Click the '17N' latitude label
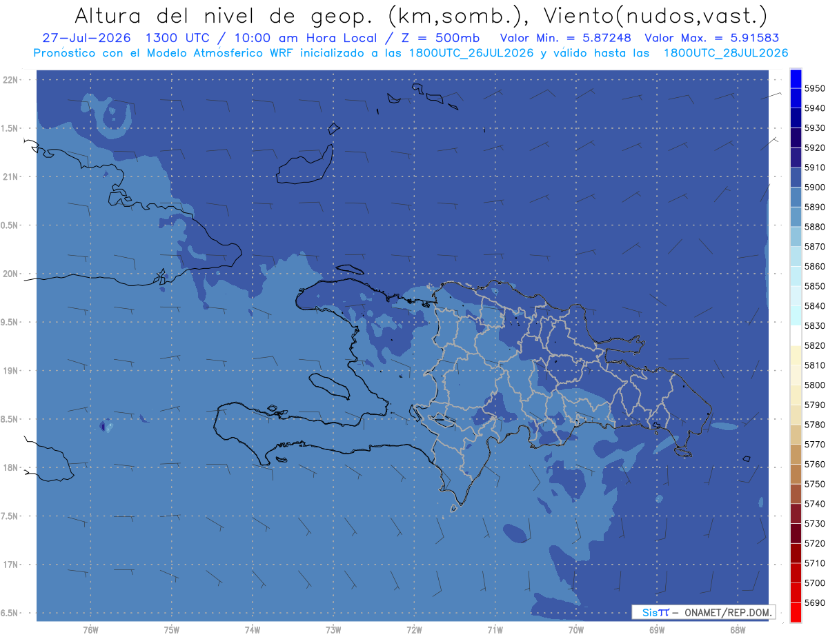This screenshot has height=639, width=828. (12, 565)
